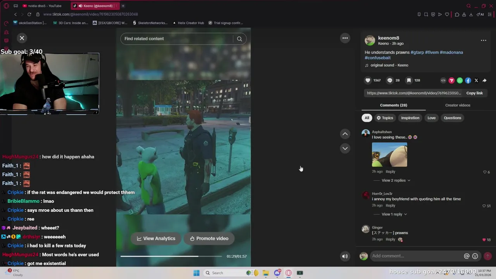Screen dimensions: 496x279
Task: Post the comment with the red arrow button
Action: (x=487, y=256)
